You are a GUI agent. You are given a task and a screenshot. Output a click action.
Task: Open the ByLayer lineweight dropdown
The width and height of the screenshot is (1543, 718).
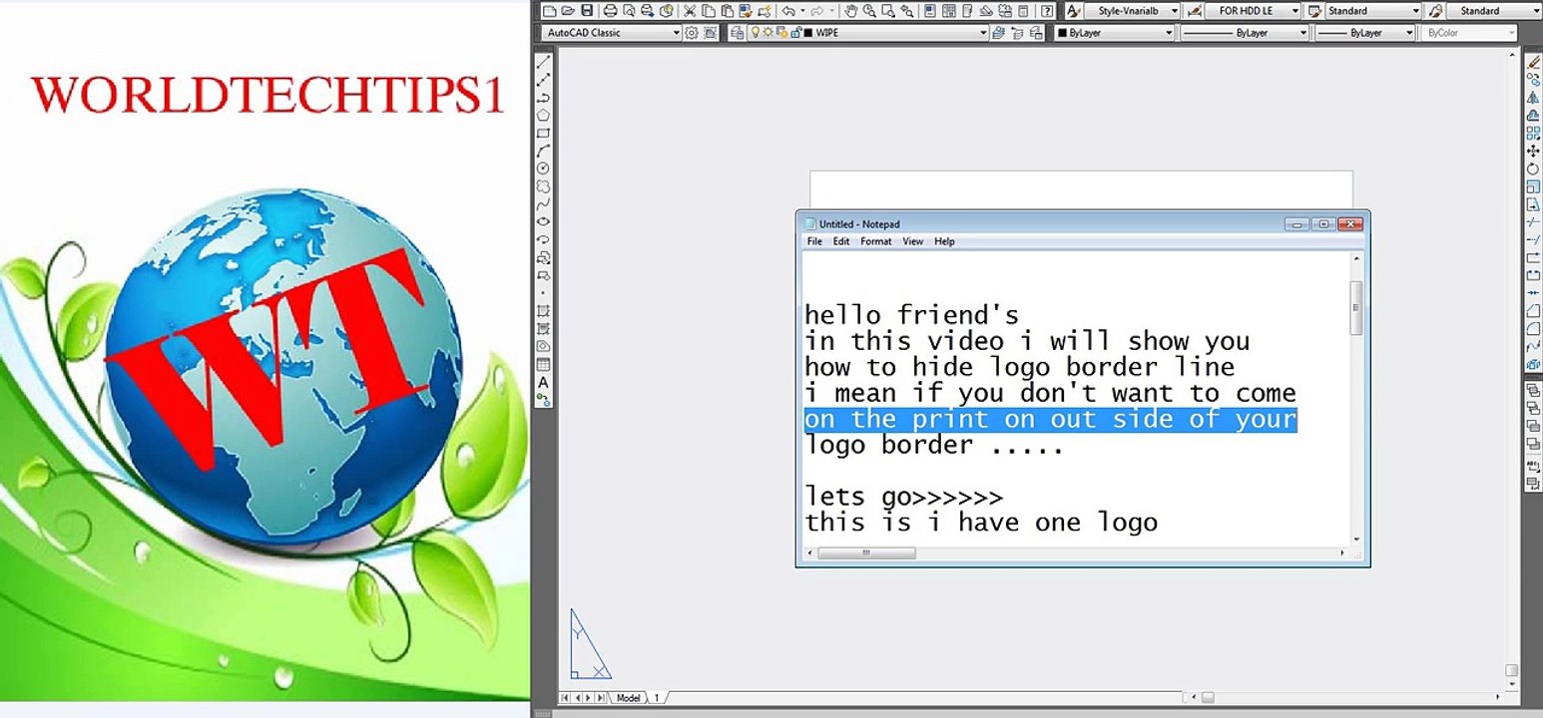(1365, 33)
